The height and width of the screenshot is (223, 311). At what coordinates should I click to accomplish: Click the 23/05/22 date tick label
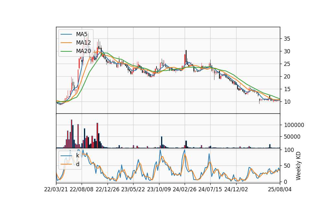click(133, 189)
